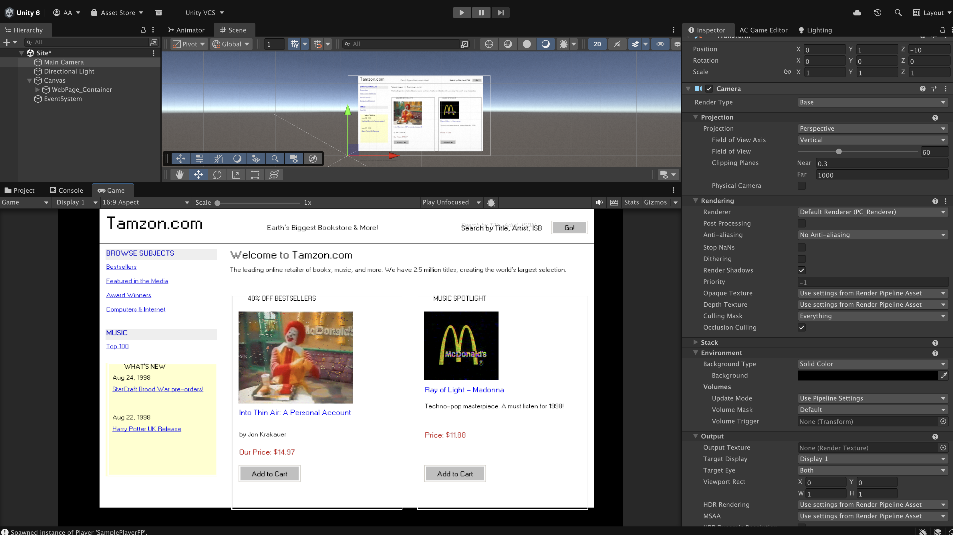Disable the Render Shadows checkbox
This screenshot has height=535, width=953.
(x=801, y=270)
